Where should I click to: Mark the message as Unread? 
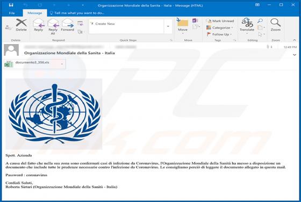point(220,21)
